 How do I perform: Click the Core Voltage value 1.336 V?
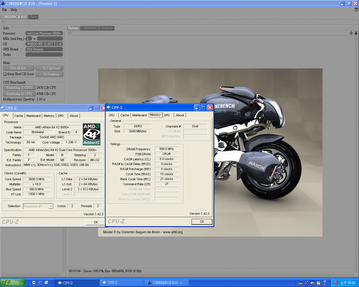click(71, 142)
